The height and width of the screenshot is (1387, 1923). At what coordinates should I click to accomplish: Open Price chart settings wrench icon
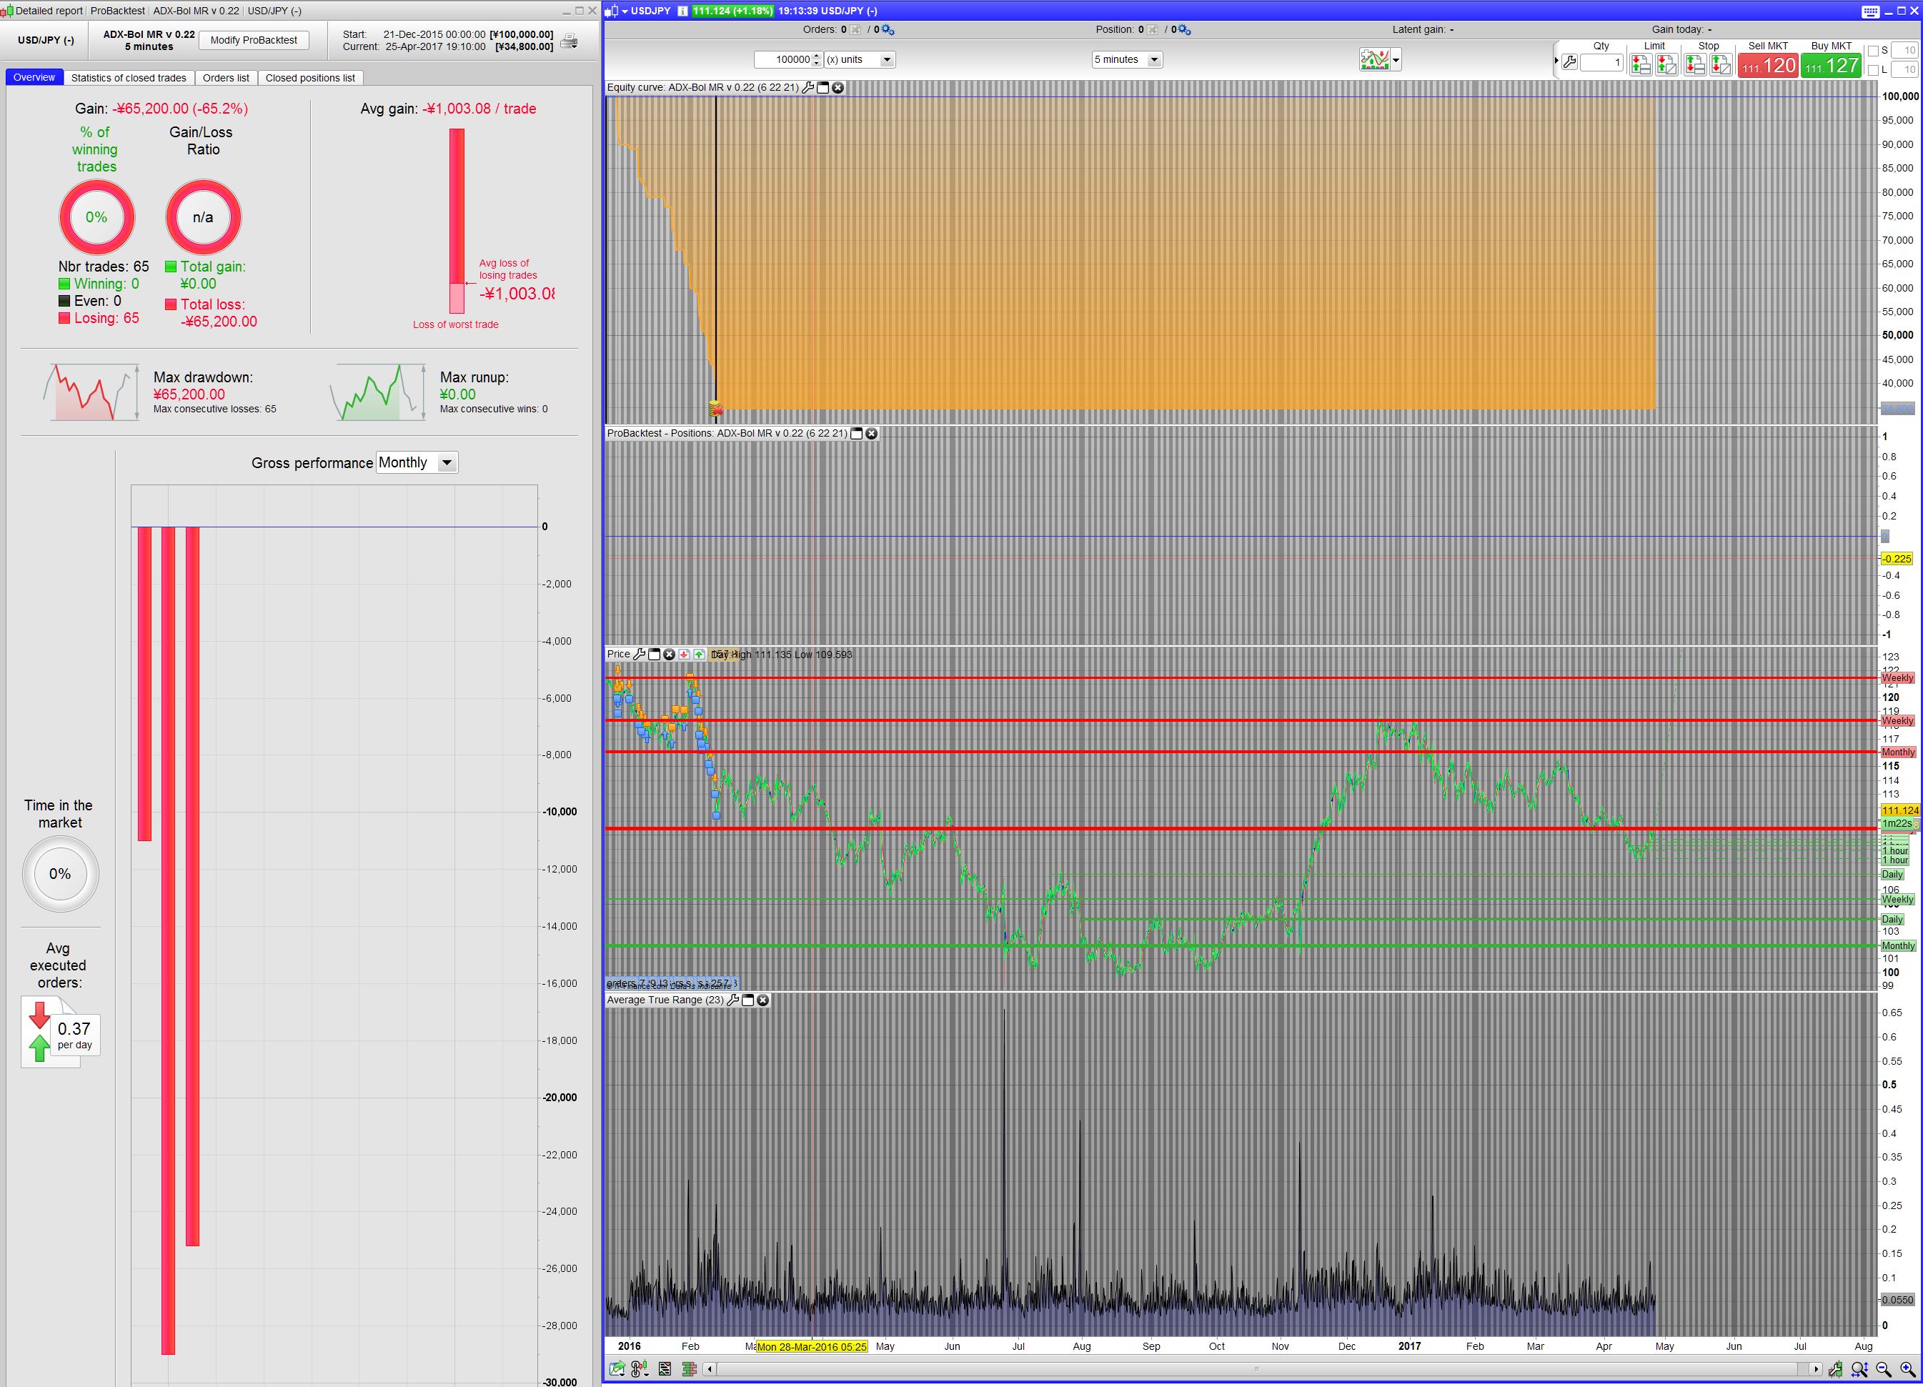tap(640, 655)
